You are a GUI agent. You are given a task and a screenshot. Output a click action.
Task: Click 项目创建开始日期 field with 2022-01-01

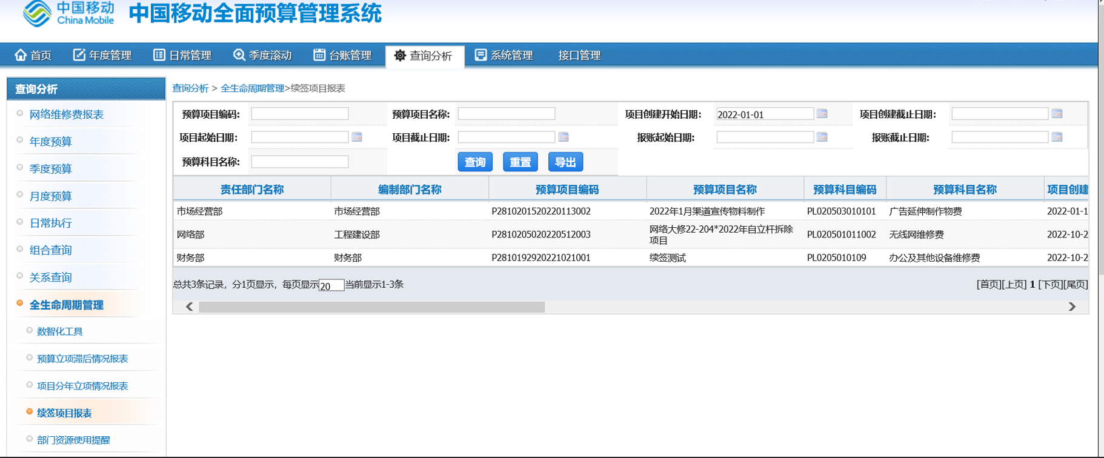765,114
